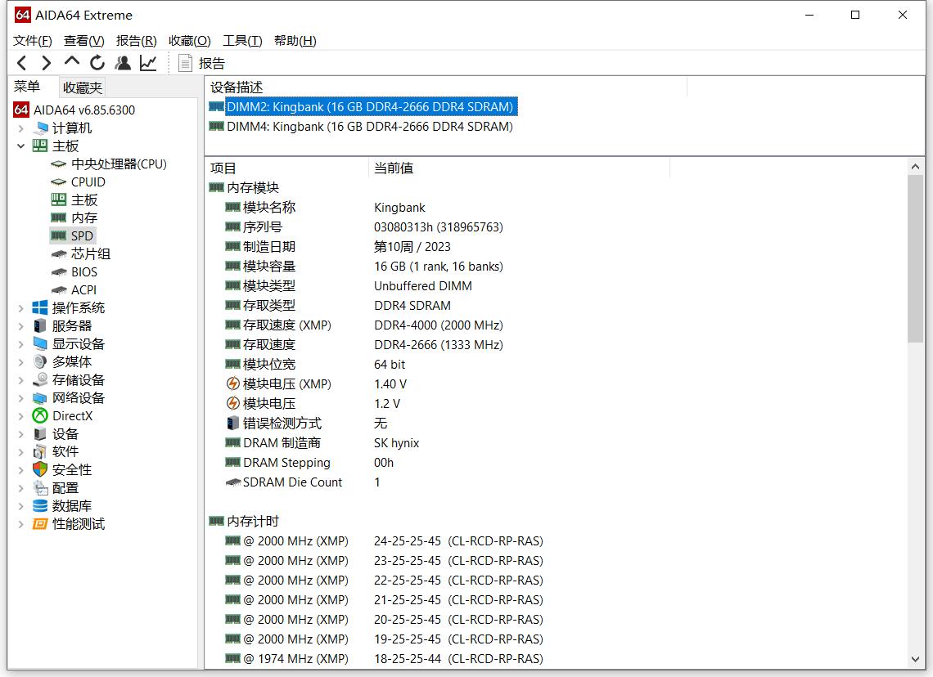933x677 pixels.
Task: Click the user accounts icon in the toolbar
Action: tap(123, 62)
